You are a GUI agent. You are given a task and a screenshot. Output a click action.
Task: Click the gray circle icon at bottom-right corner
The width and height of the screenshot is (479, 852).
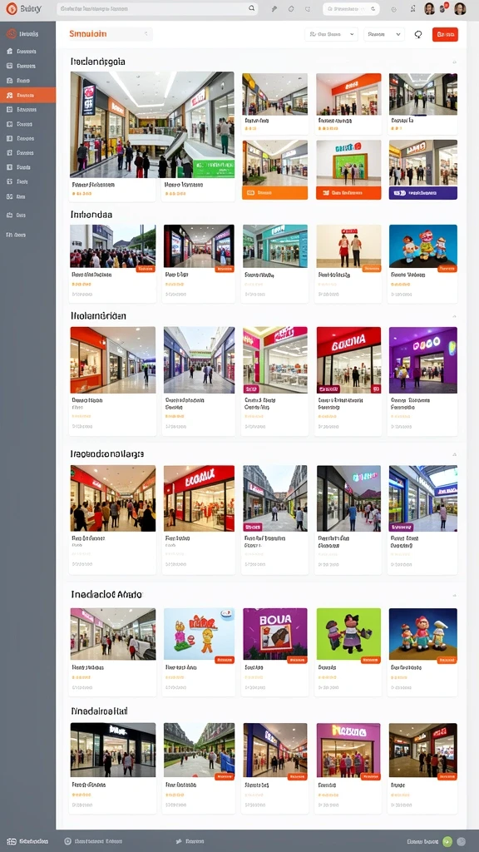[x=461, y=841]
